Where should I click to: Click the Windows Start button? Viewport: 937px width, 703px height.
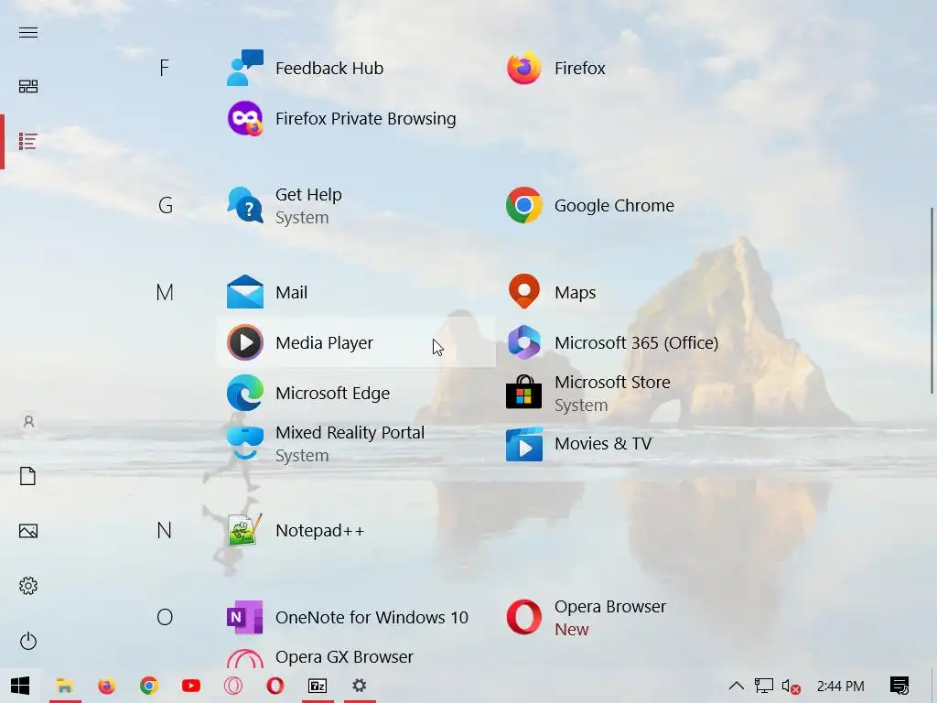pos(20,686)
